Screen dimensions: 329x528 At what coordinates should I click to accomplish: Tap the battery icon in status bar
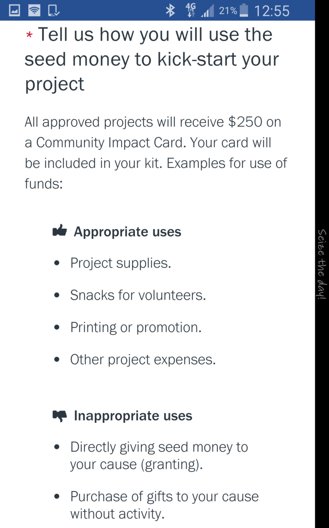pos(244,10)
